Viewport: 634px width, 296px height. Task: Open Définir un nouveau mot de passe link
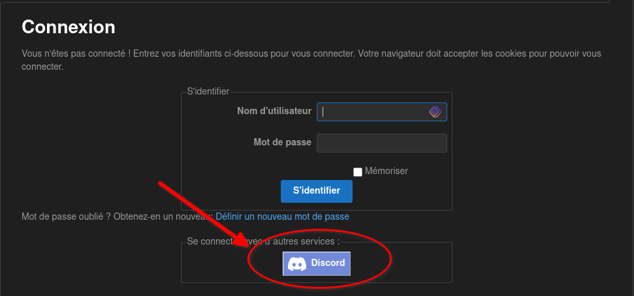(282, 216)
